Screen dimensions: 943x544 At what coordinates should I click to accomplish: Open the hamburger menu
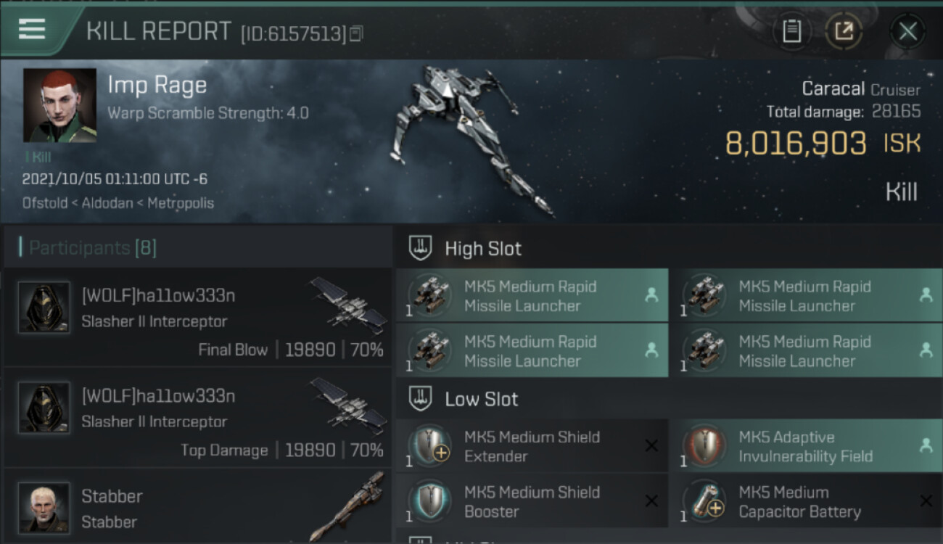click(x=32, y=29)
